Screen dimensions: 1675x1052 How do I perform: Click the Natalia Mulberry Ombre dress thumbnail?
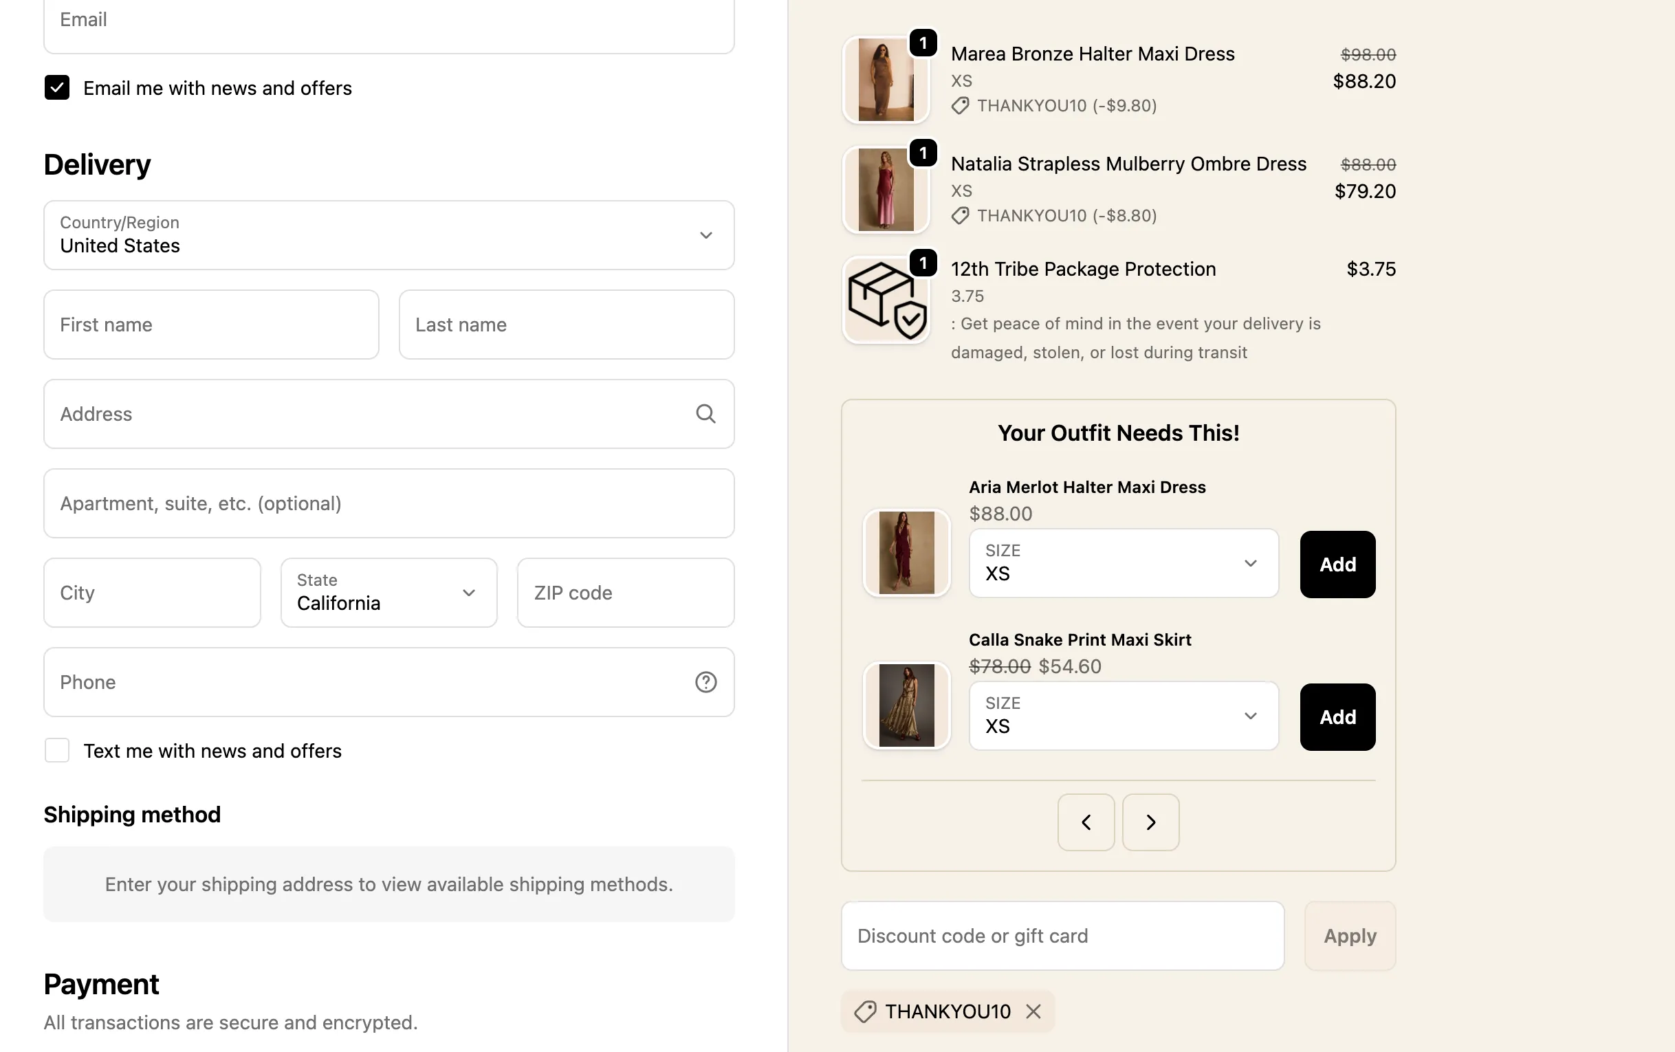click(x=886, y=190)
